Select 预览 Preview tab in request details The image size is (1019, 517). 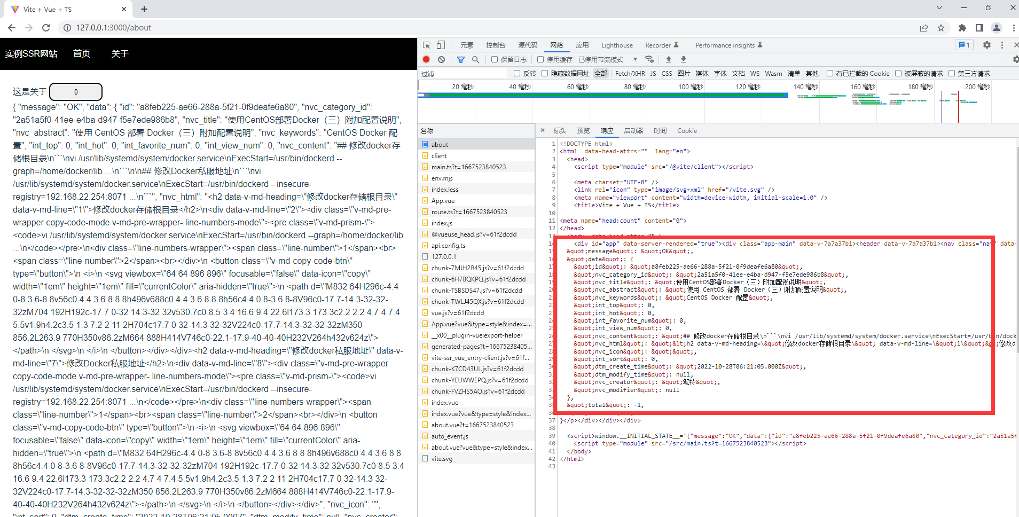point(583,130)
